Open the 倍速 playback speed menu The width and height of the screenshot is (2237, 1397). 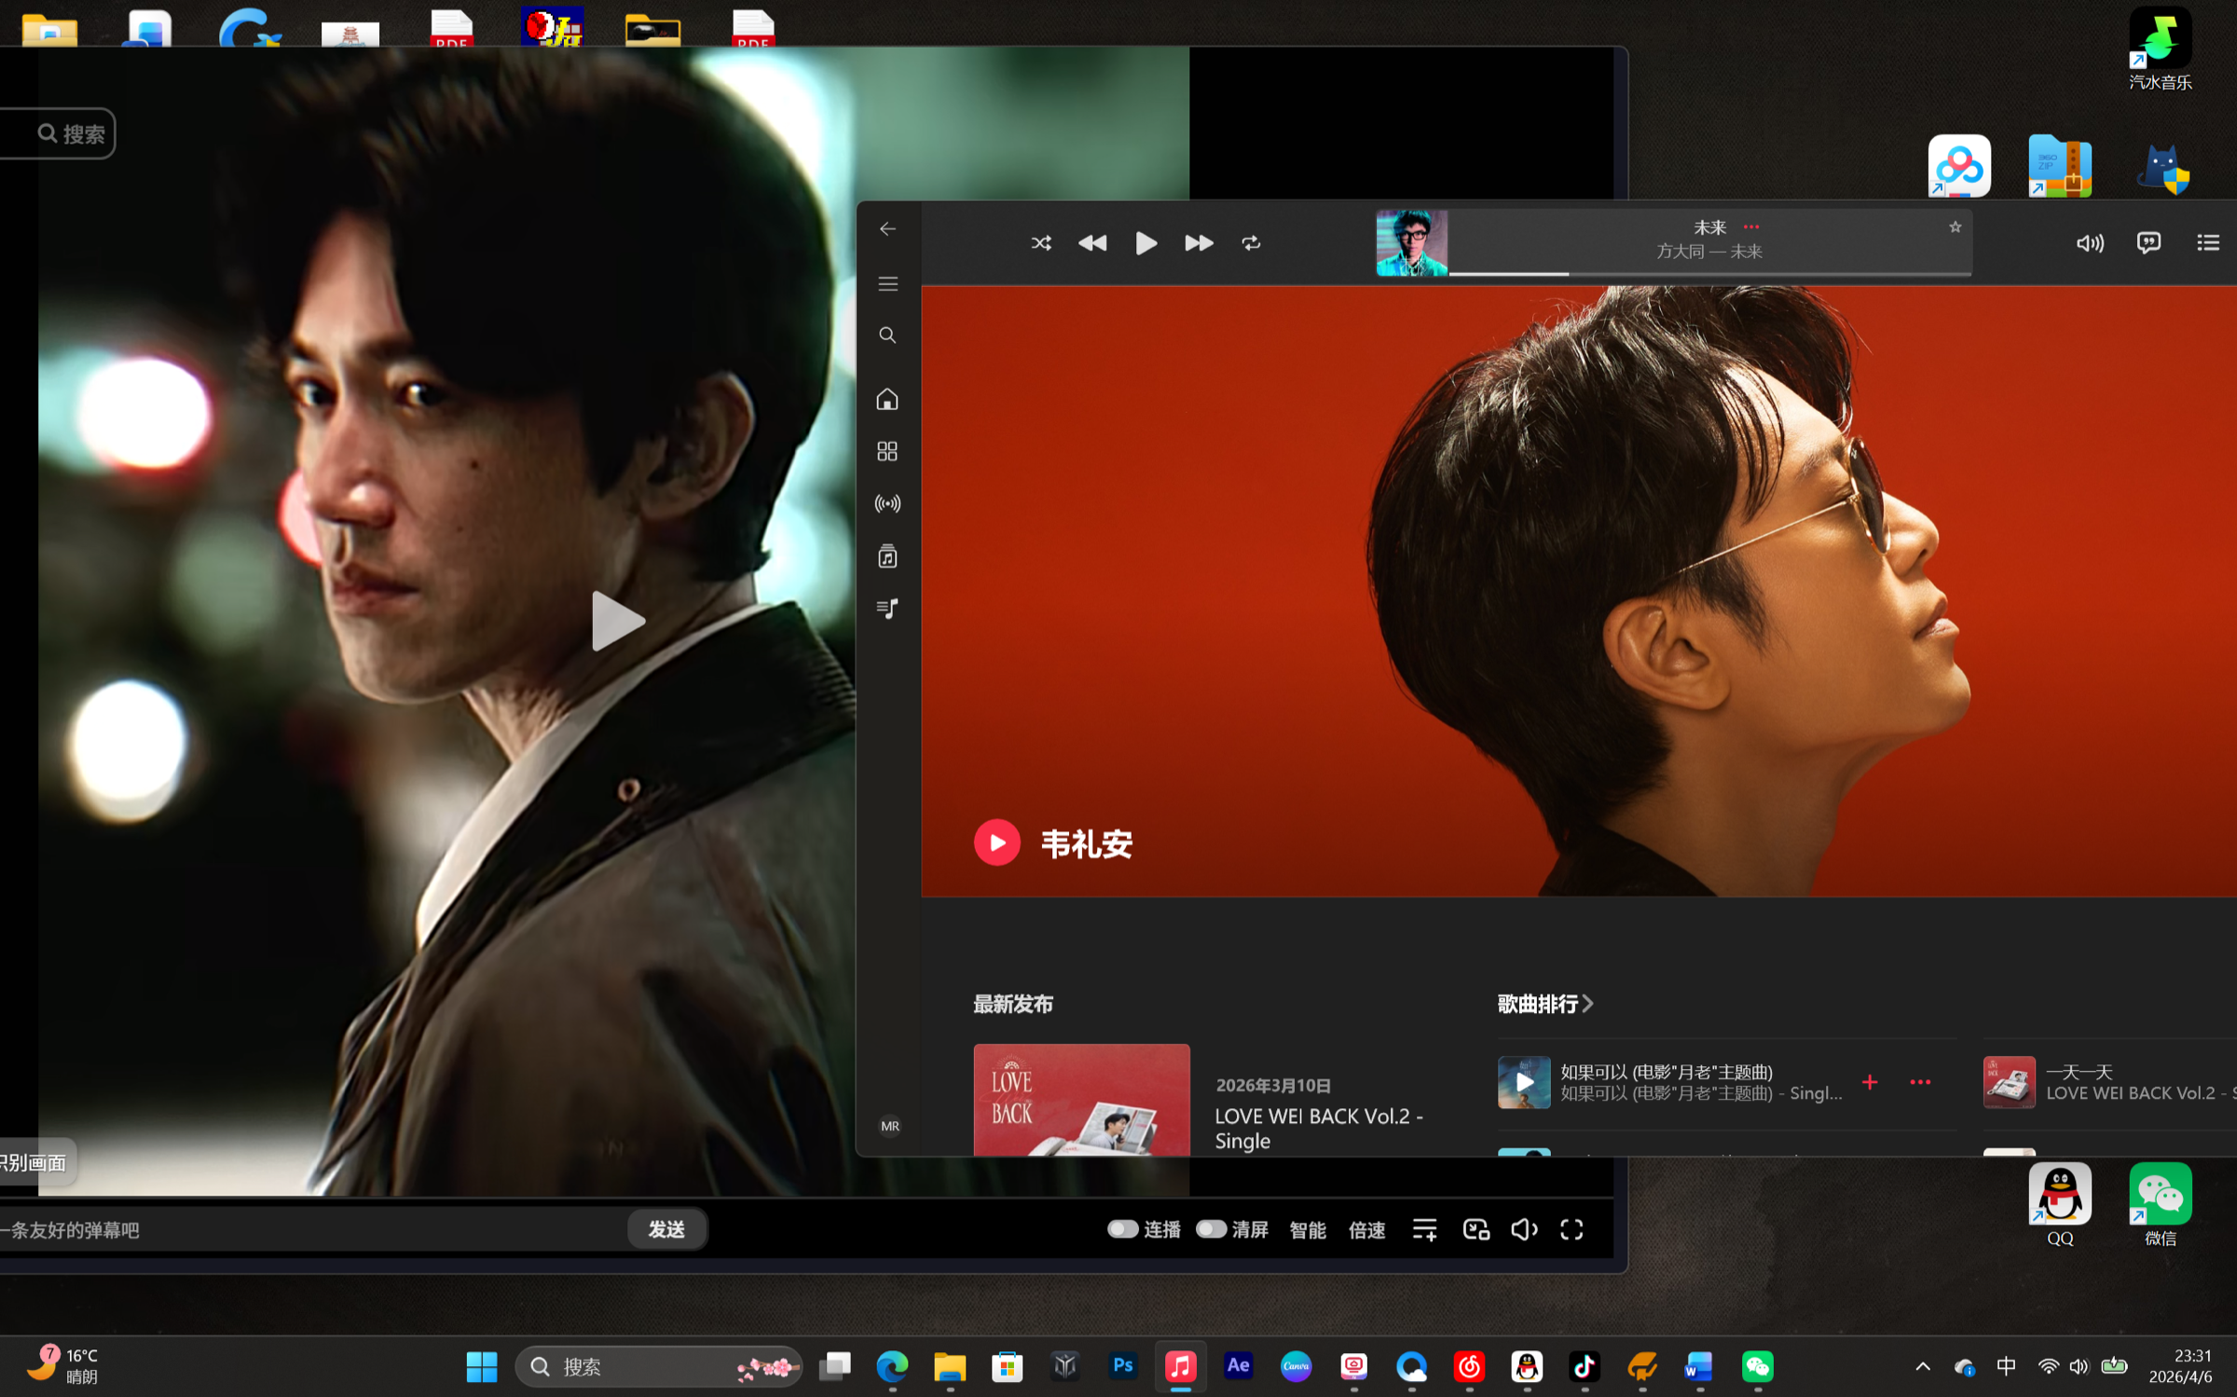tap(1366, 1229)
